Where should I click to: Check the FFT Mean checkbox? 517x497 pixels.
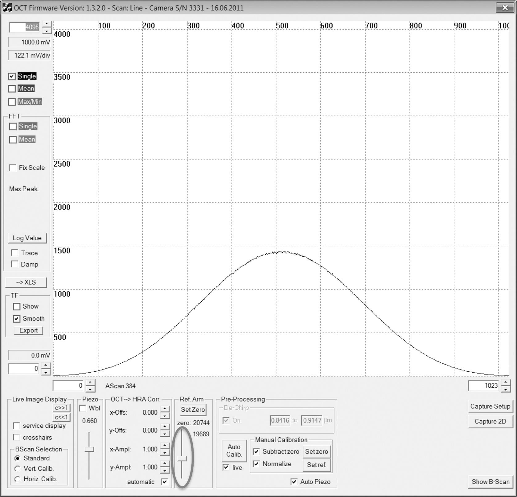pyautogui.click(x=13, y=140)
